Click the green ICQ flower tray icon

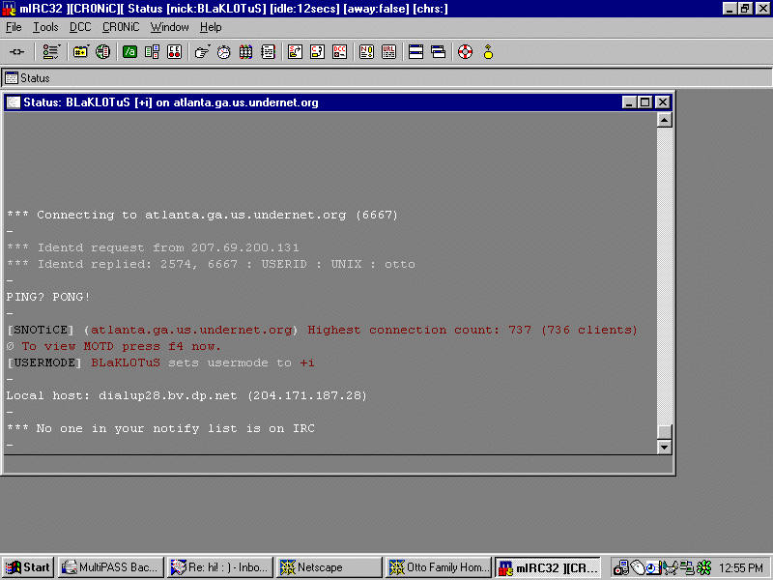[x=704, y=567]
